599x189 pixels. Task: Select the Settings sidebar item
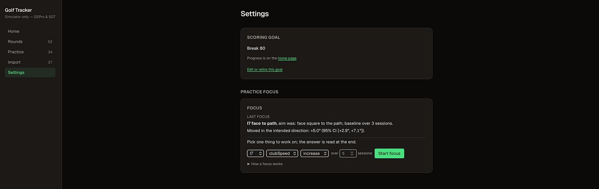(x=30, y=73)
